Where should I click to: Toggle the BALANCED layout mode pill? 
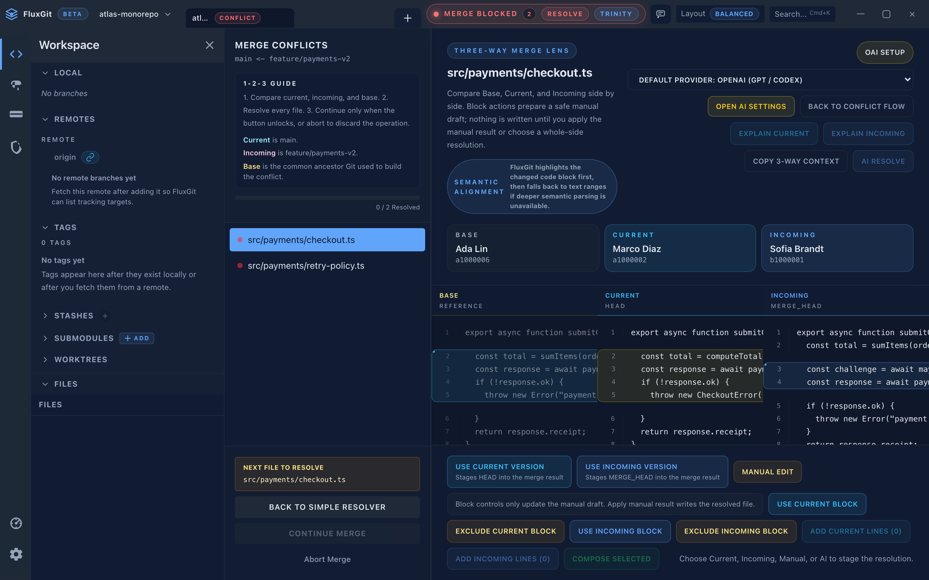(734, 14)
